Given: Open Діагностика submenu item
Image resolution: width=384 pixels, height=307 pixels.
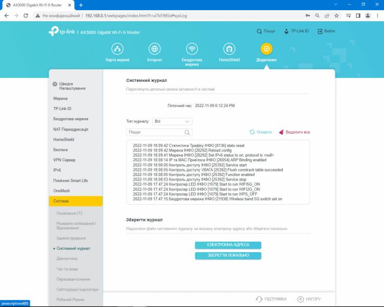Looking at the screenshot, I should [67, 259].
